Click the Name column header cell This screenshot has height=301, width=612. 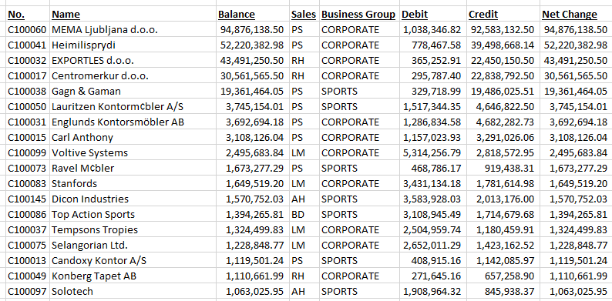133,15
